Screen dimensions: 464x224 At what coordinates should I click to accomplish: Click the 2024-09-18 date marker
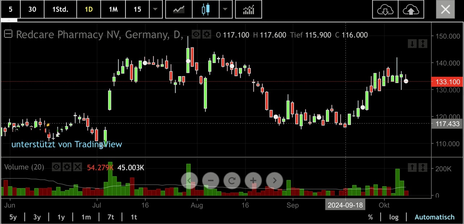345,205
